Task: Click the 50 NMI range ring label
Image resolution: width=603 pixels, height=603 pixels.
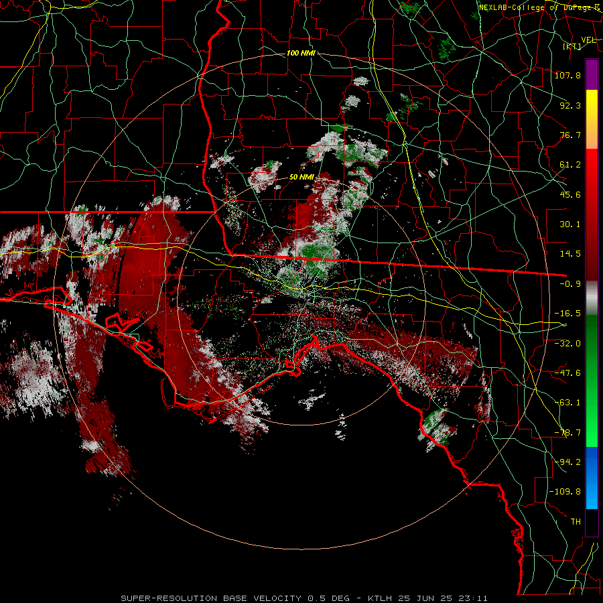Action: coord(302,178)
